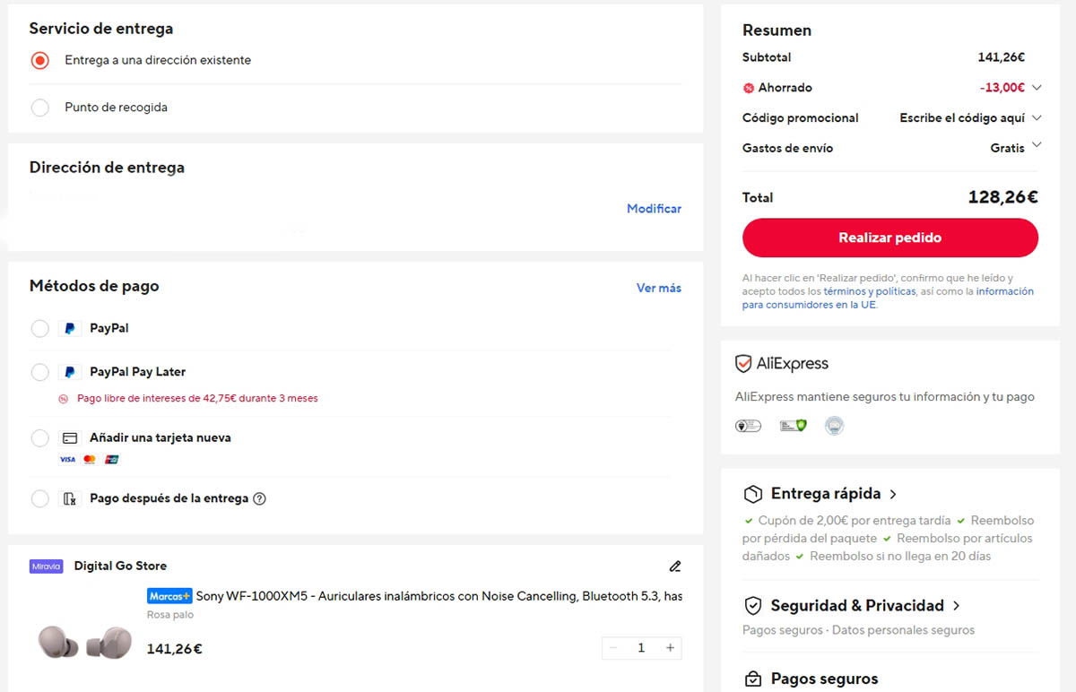The width and height of the screenshot is (1076, 692).
Task: Click the Sony earbuds product thumbnail
Action: point(85,642)
